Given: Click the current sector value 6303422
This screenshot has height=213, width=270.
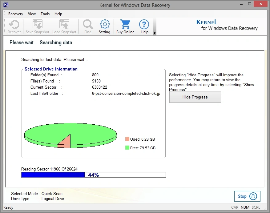Looking at the screenshot, I should [99, 87].
